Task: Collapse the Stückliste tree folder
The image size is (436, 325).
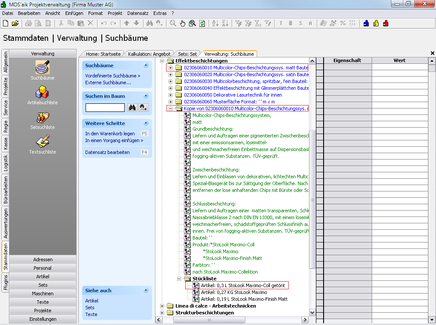Action: pyautogui.click(x=179, y=279)
